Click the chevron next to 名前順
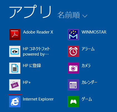 click(85, 16)
